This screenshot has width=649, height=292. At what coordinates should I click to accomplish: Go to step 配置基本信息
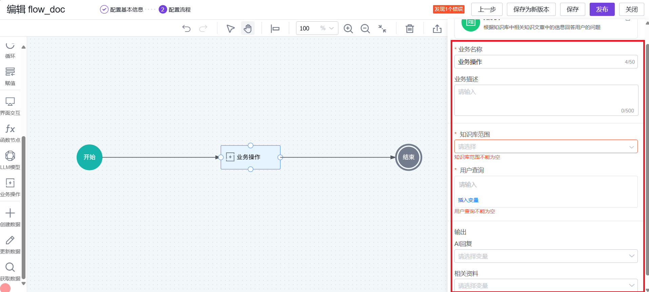122,9
